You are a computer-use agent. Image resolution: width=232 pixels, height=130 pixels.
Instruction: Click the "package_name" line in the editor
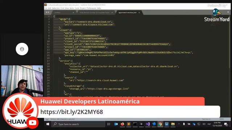click(90, 55)
